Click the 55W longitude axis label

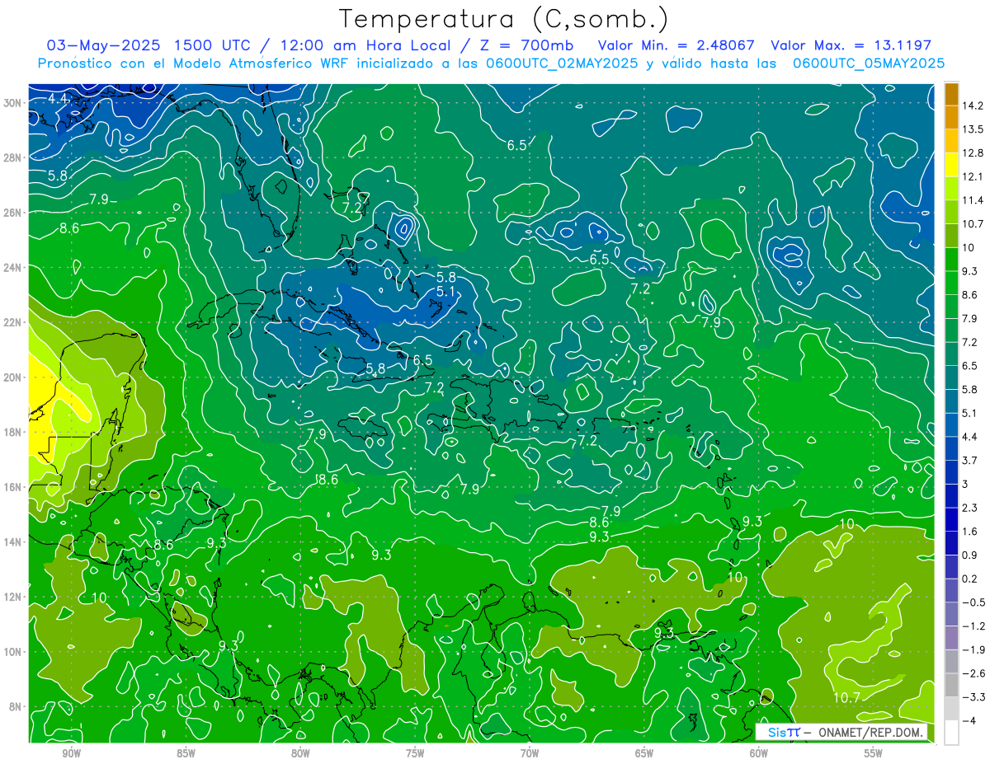874,753
